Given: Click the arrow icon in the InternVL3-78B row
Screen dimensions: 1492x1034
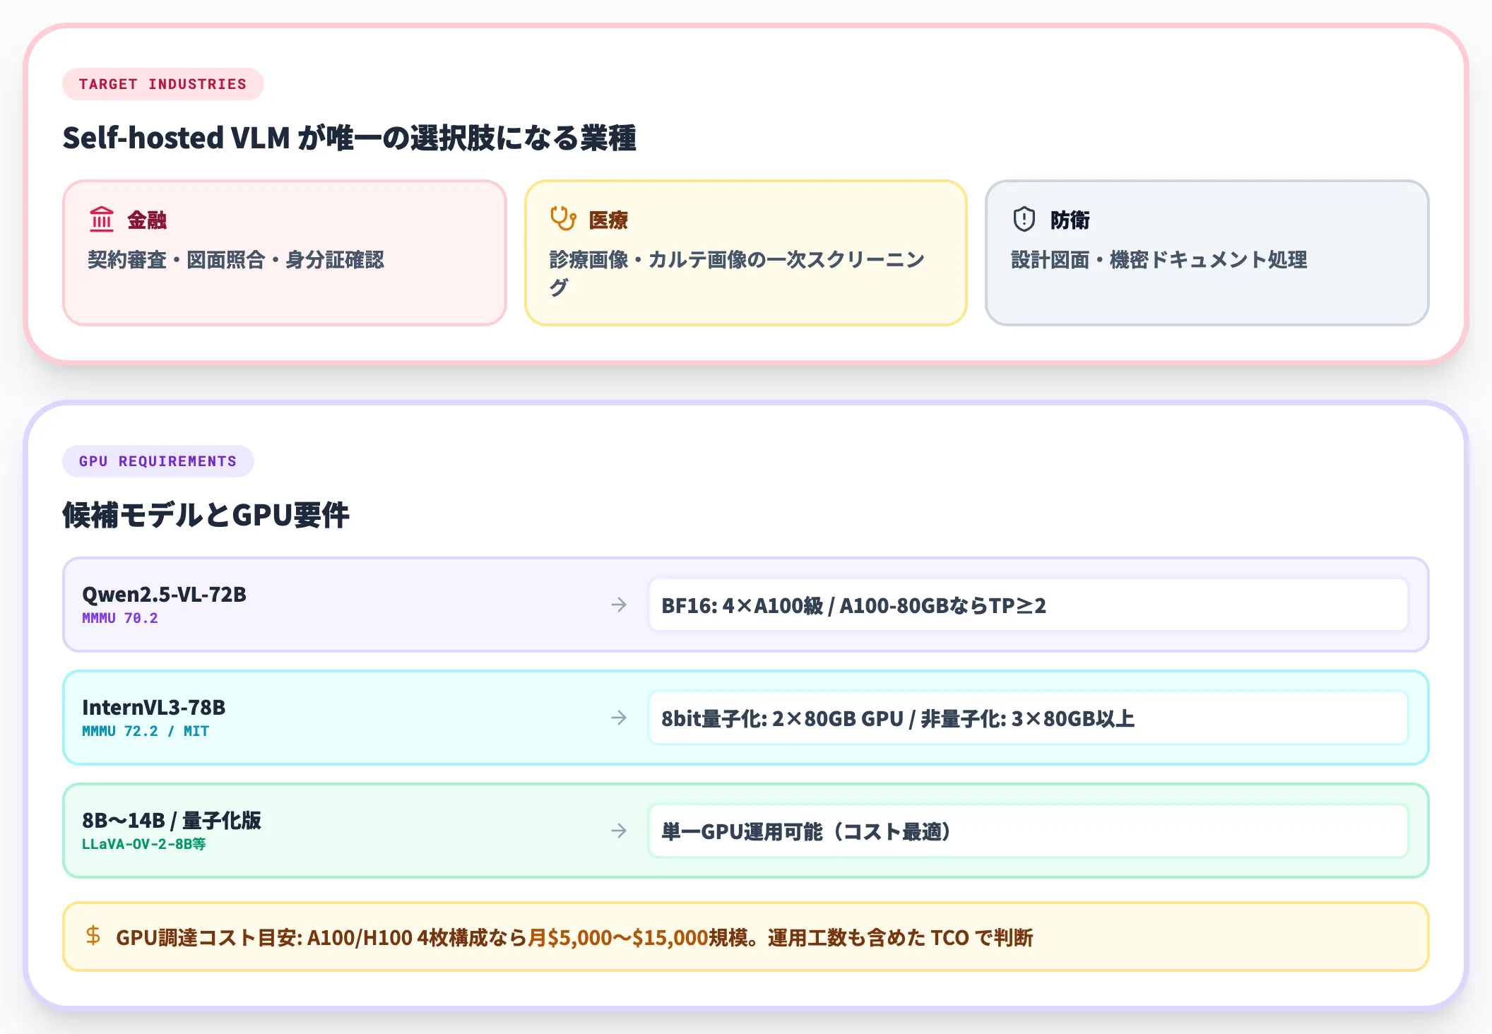Looking at the screenshot, I should (x=619, y=718).
